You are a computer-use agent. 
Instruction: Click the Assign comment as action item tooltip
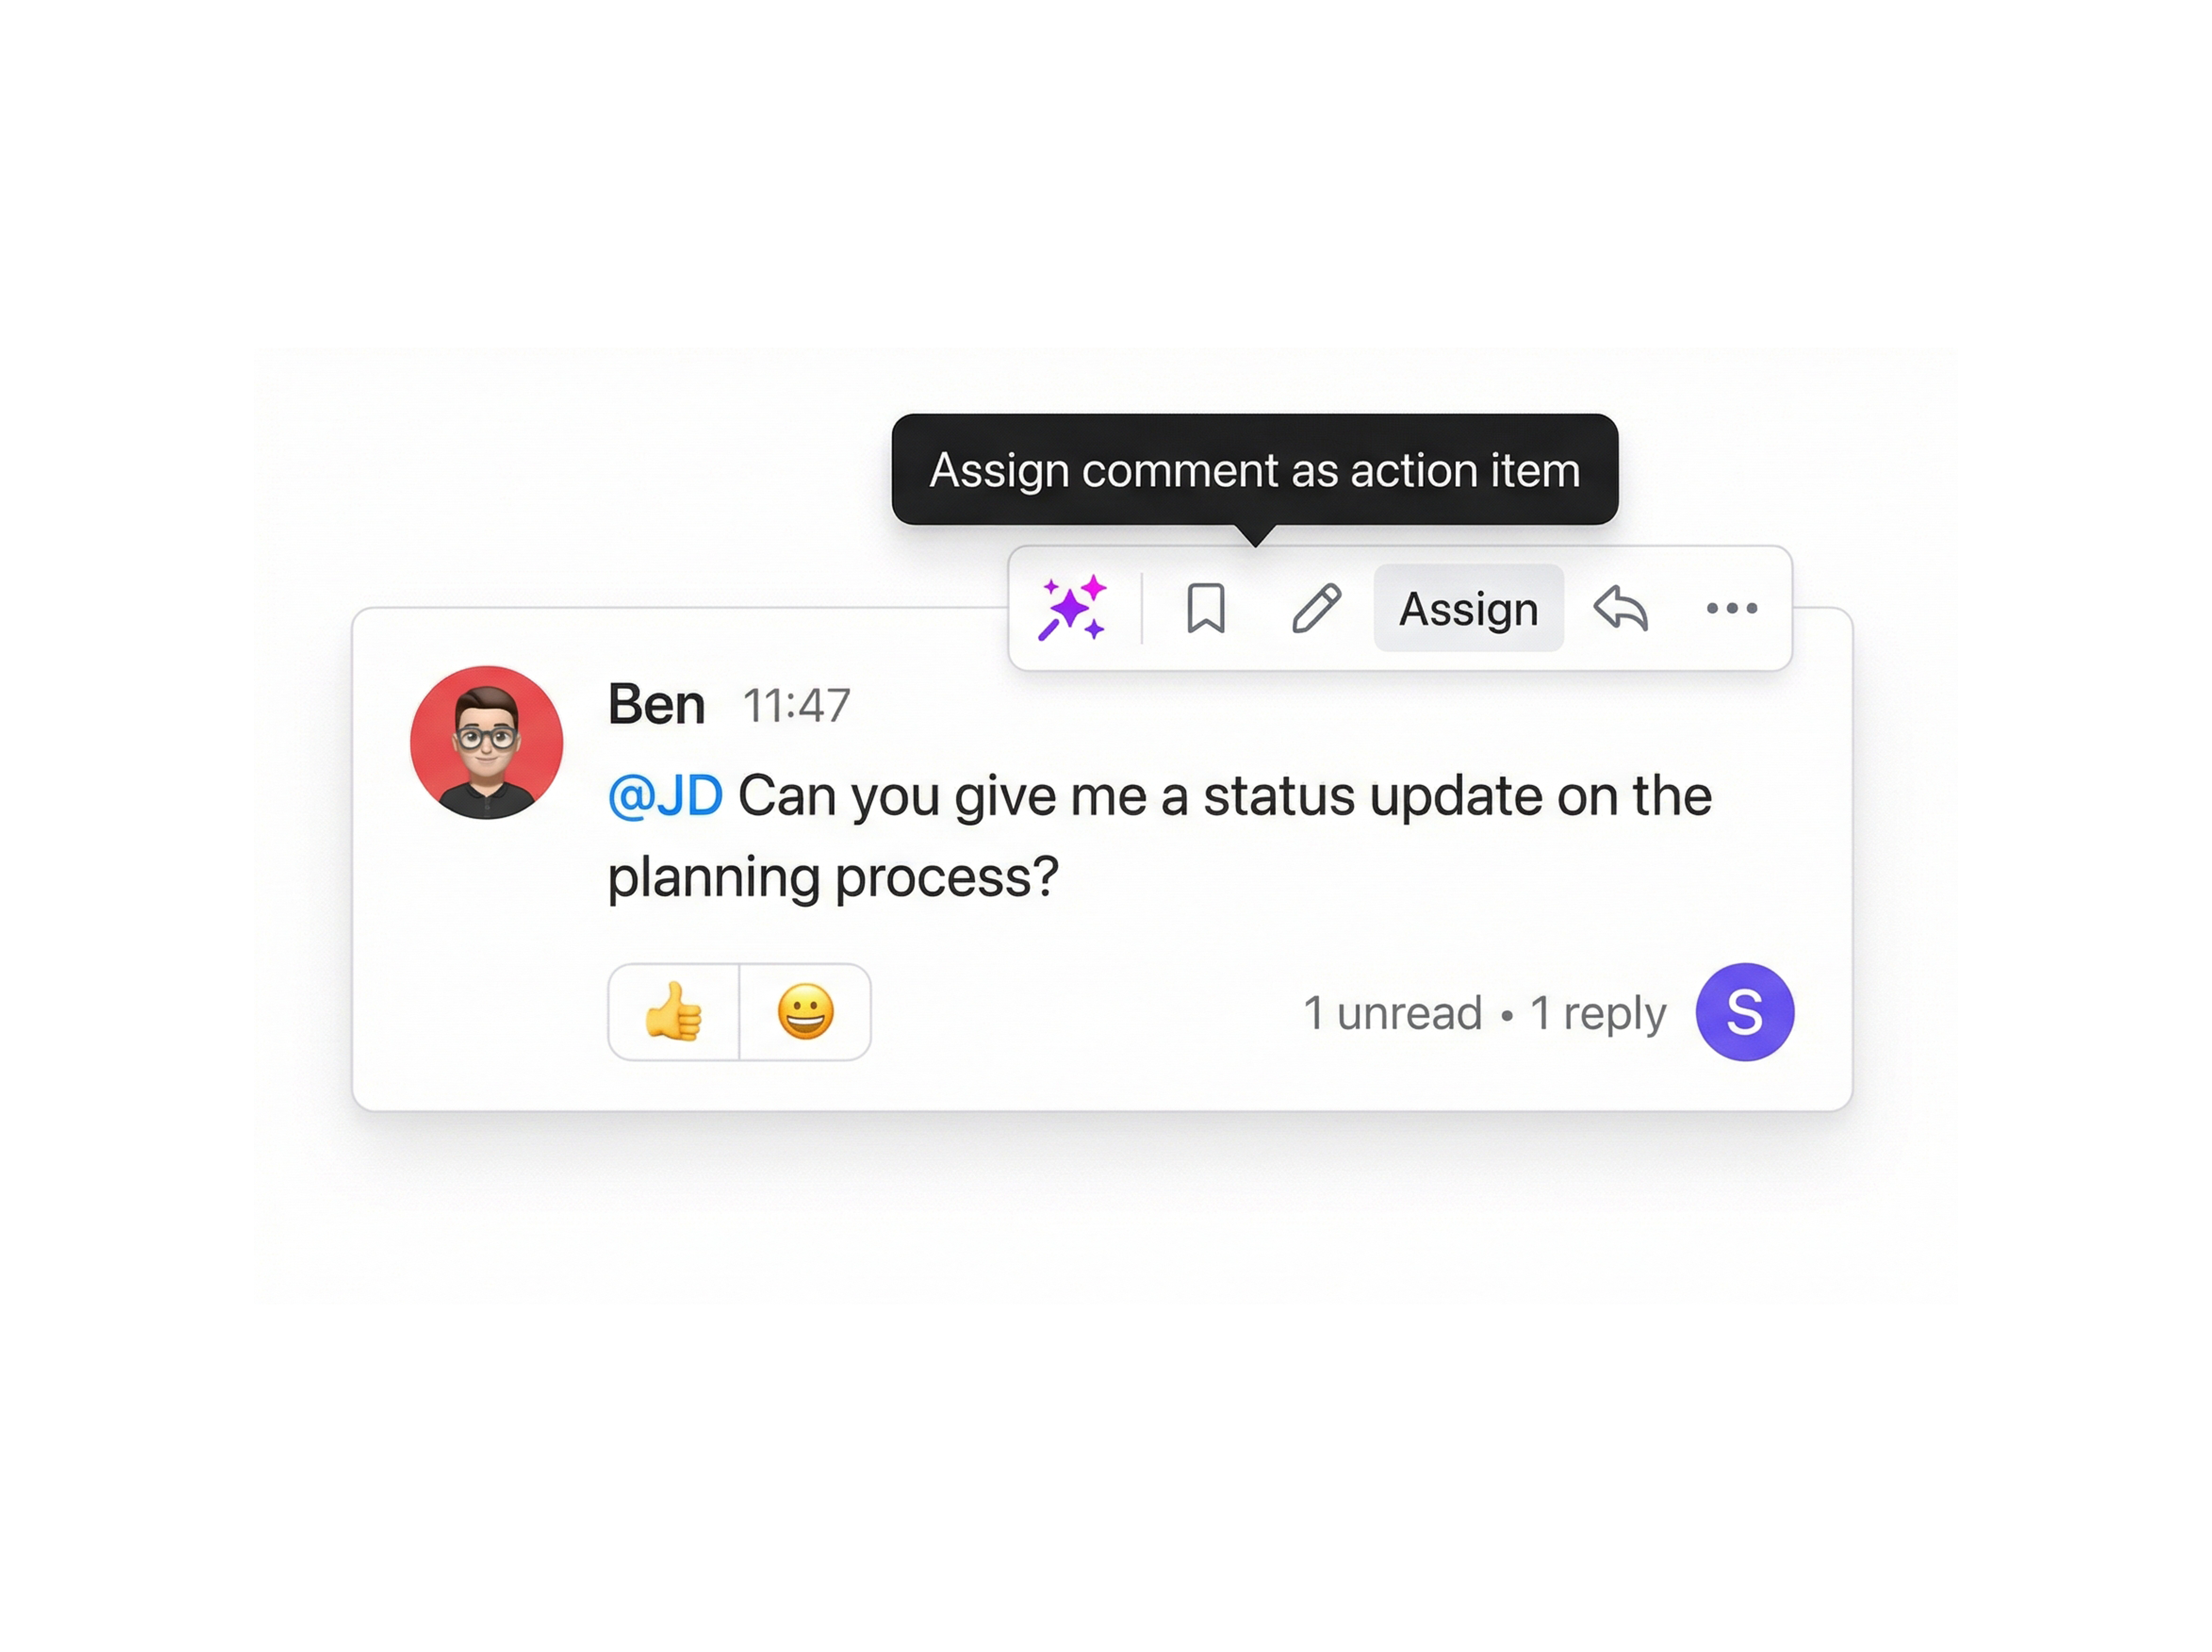coord(1254,469)
